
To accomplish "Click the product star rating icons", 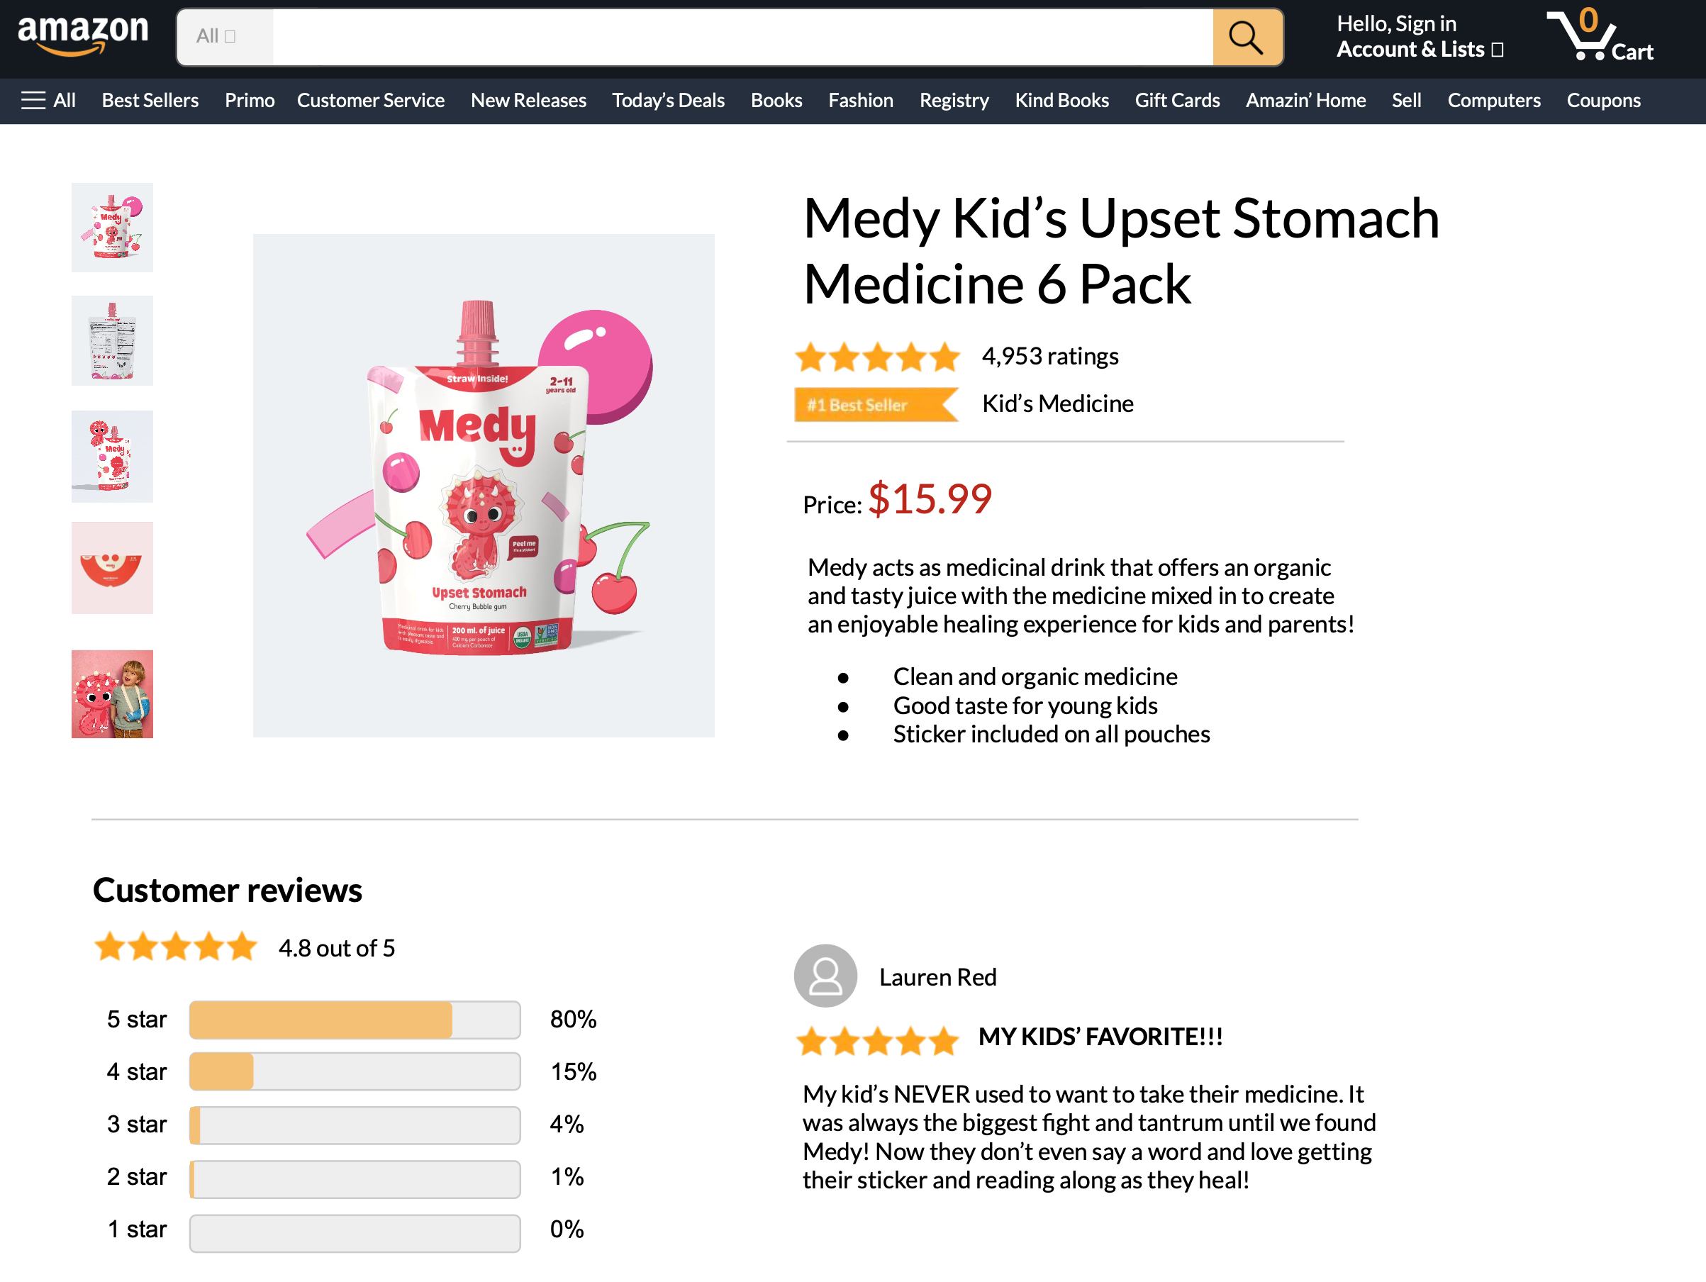I will [877, 357].
